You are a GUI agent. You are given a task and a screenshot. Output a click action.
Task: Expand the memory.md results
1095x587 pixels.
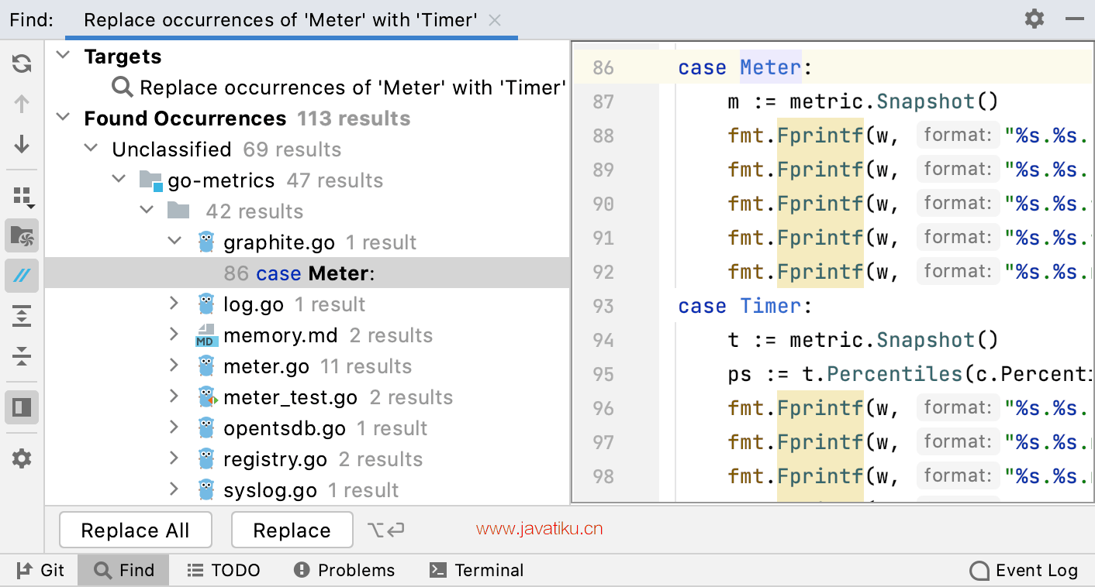[174, 335]
